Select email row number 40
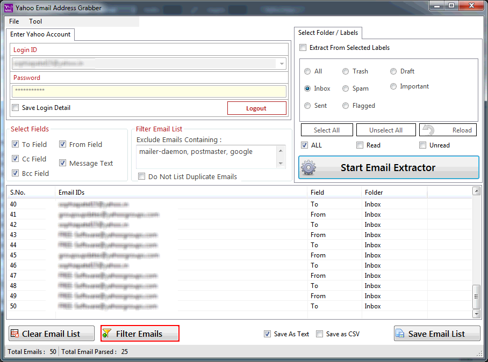Image resolution: width=488 pixels, height=362 pixels. (239, 204)
